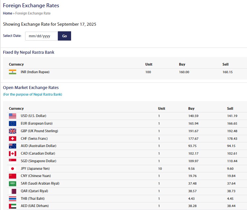Focus the Select Date input field
The width and height of the screenshot is (247, 210).
point(41,36)
